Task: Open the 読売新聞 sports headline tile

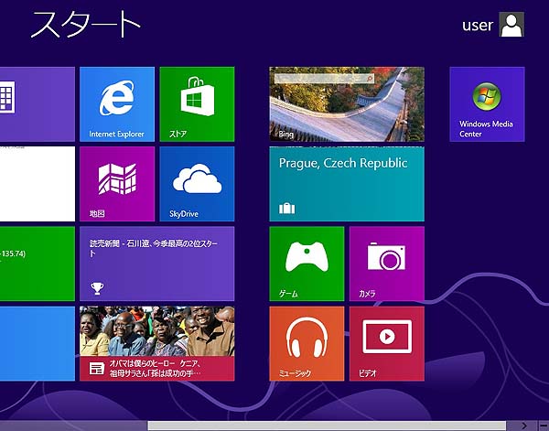Action: (156, 264)
